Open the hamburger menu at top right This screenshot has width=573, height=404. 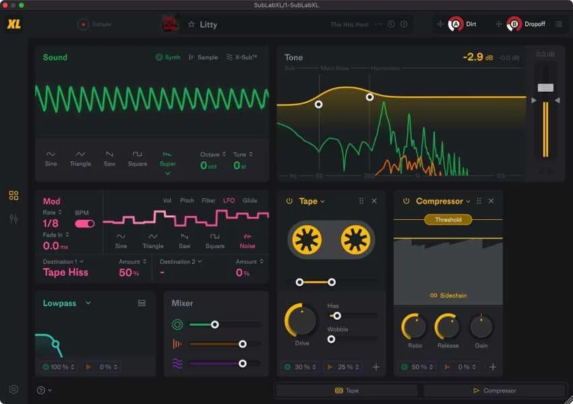tap(559, 24)
